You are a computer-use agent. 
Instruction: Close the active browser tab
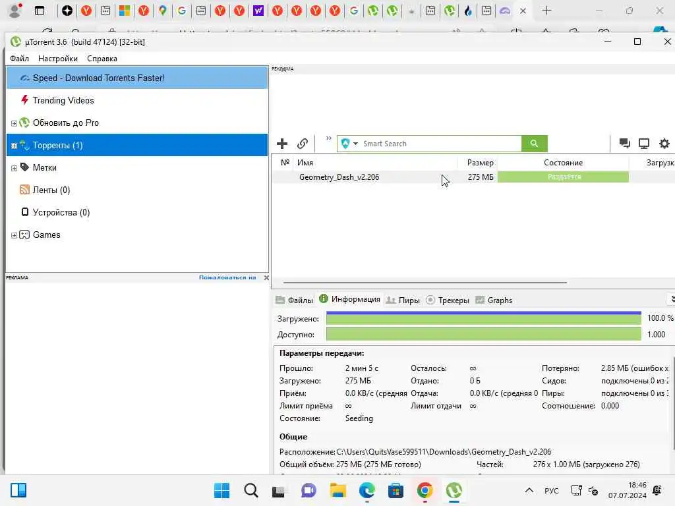(x=523, y=11)
